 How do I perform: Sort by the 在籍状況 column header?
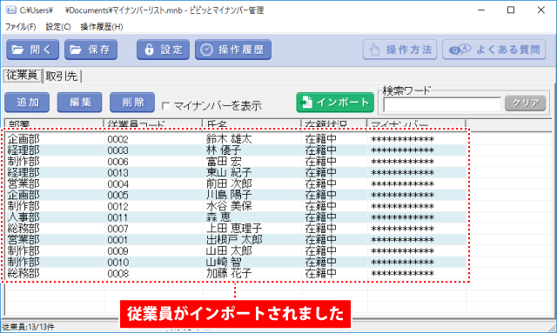(334, 124)
